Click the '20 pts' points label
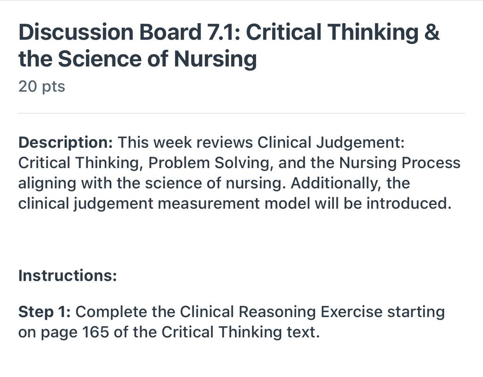The width and height of the screenshot is (483, 377). (42, 86)
